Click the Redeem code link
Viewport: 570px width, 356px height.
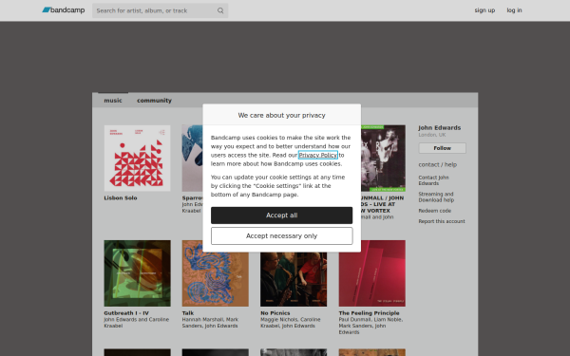(434, 211)
